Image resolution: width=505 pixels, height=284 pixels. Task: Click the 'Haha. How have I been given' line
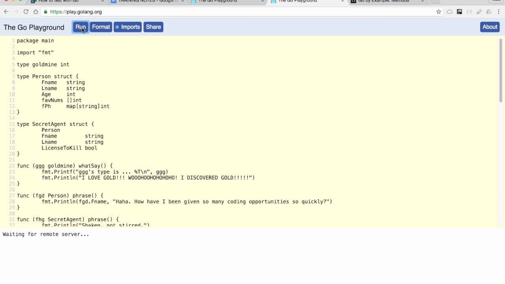point(187,202)
